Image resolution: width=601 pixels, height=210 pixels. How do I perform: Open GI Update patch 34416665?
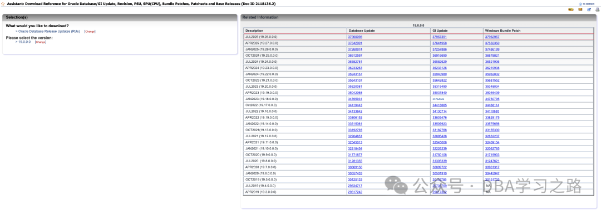(x=439, y=104)
